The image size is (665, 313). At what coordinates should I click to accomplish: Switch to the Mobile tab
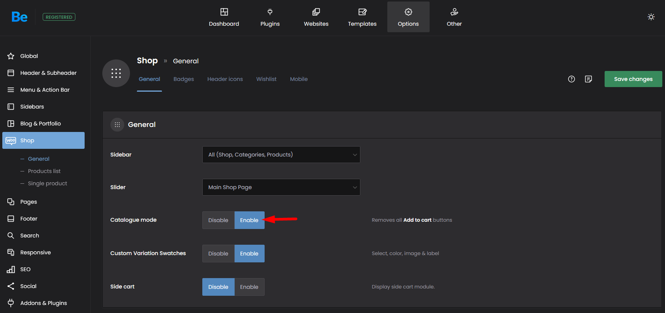tap(299, 79)
